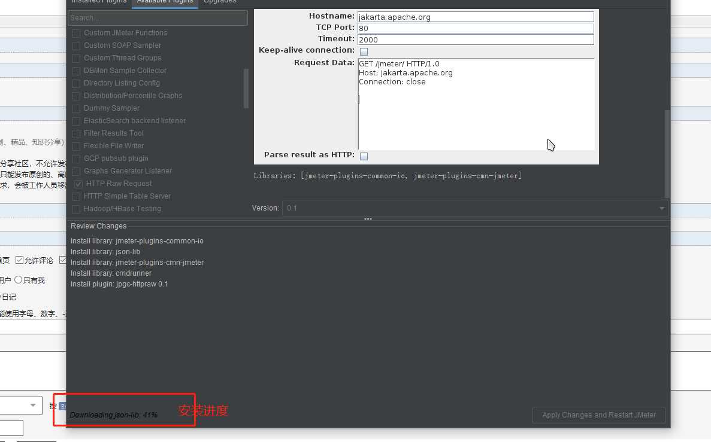The width and height of the screenshot is (711, 442).
Task: Check the Flexible File Writer plugin
Action: 76,147
